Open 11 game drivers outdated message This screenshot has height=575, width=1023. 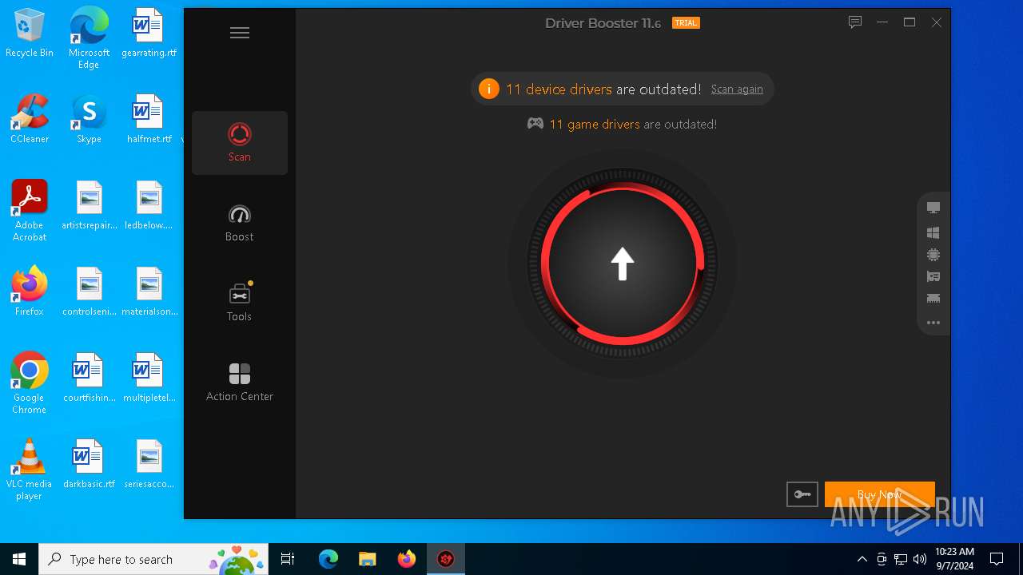tap(633, 125)
